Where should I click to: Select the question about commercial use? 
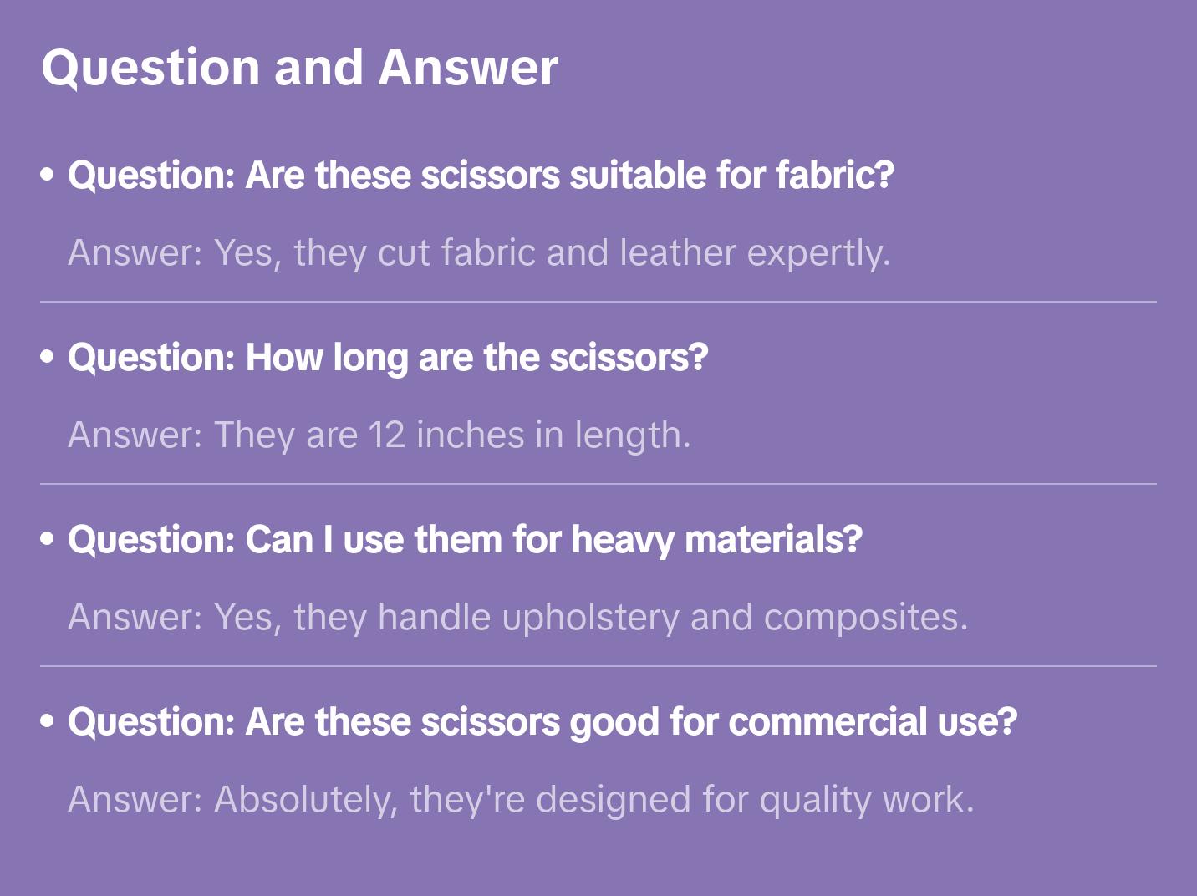(542, 722)
